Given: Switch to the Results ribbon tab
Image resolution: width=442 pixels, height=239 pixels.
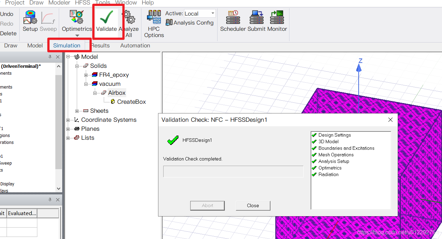Looking at the screenshot, I should point(100,46).
